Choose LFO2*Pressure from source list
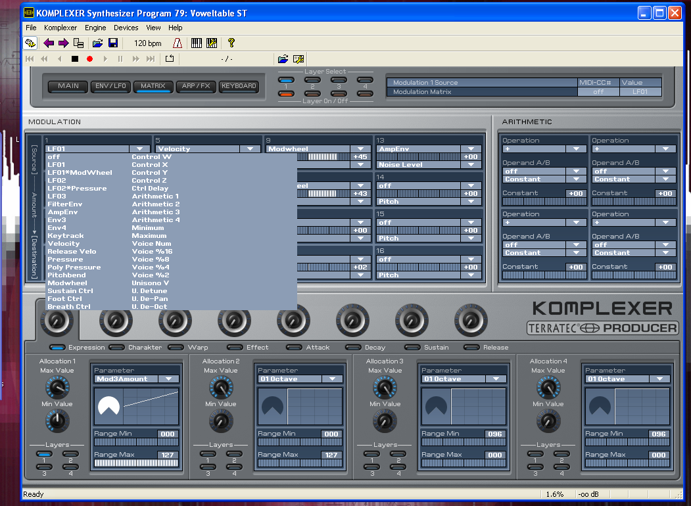The height and width of the screenshot is (506, 691). coord(77,189)
